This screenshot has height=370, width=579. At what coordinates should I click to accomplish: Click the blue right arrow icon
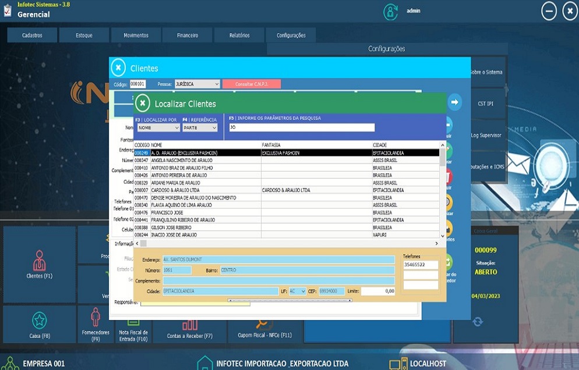(x=454, y=102)
